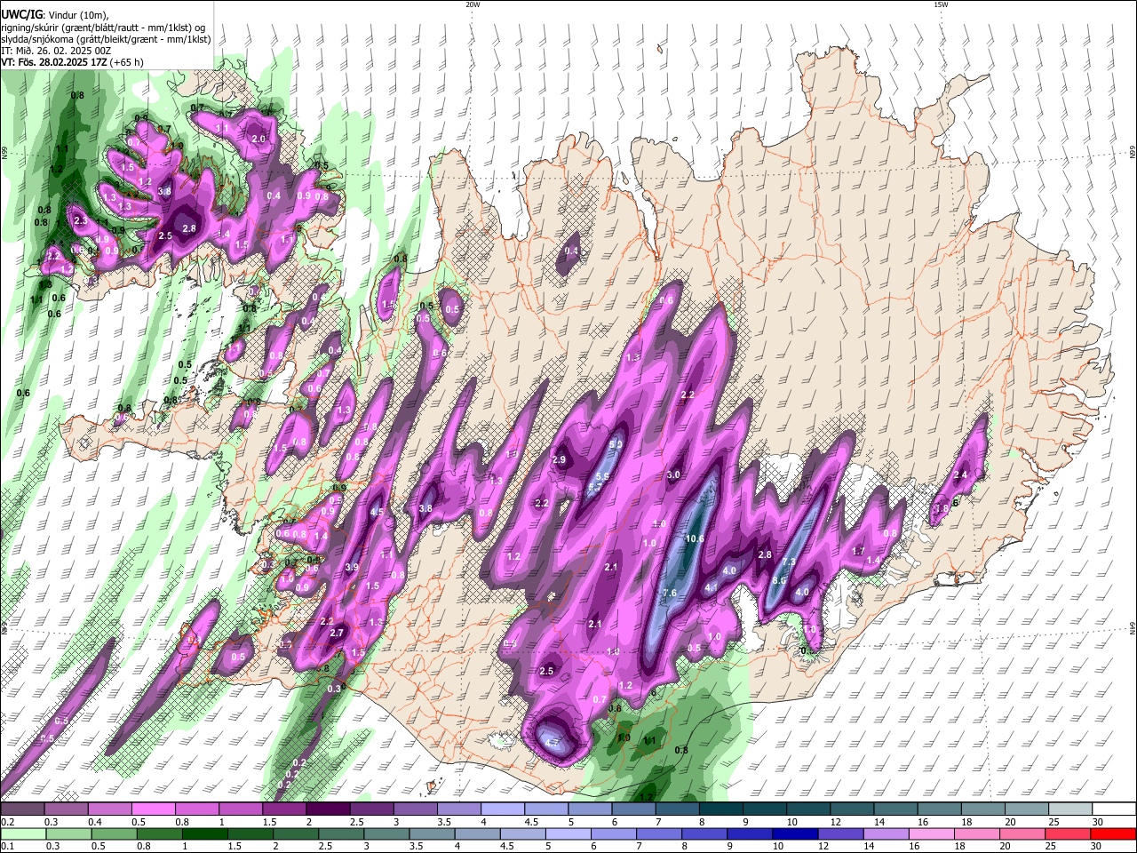Viewport: 1137px width, 853px height.
Task: Click the 2.4 value in the east
Action: pyautogui.click(x=960, y=475)
